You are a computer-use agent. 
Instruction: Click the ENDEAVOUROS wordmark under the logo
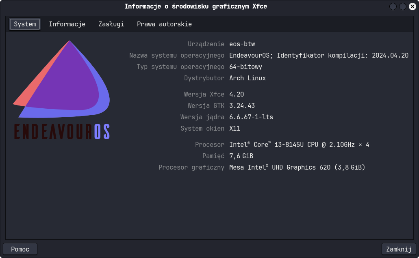click(62, 131)
